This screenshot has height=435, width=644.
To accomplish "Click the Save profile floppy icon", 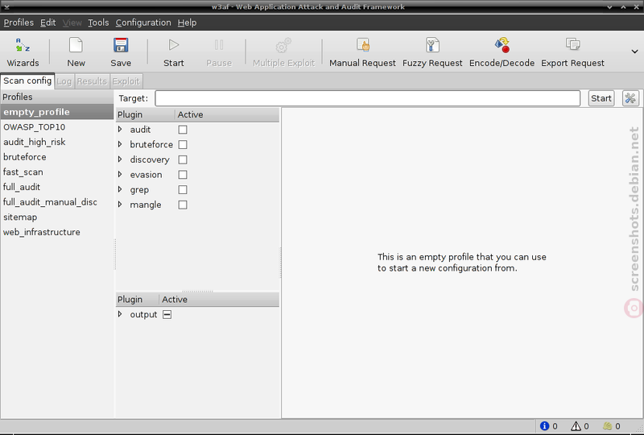I will click(121, 45).
